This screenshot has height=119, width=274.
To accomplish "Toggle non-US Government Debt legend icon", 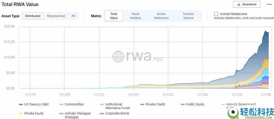I will click(x=223, y=104).
